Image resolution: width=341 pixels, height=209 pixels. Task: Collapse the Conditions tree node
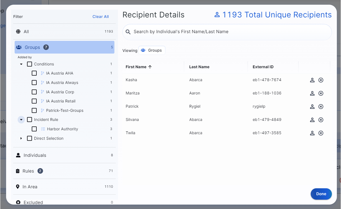coord(21,64)
